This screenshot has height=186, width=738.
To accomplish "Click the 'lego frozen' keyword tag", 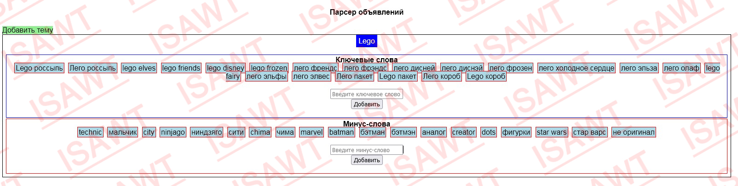I will point(269,68).
